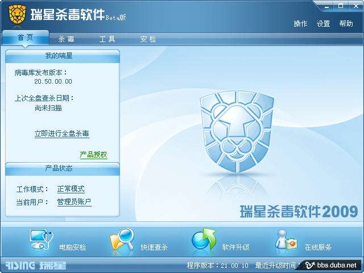Minimize the Rising antivirus window
Image resolution: width=364 pixels, height=273 pixels.
coord(327,6)
